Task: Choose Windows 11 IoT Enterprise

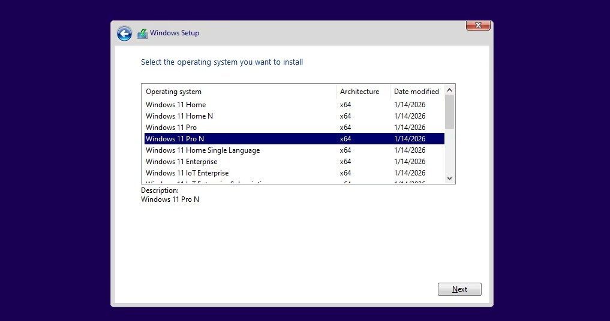Action: [x=294, y=172]
